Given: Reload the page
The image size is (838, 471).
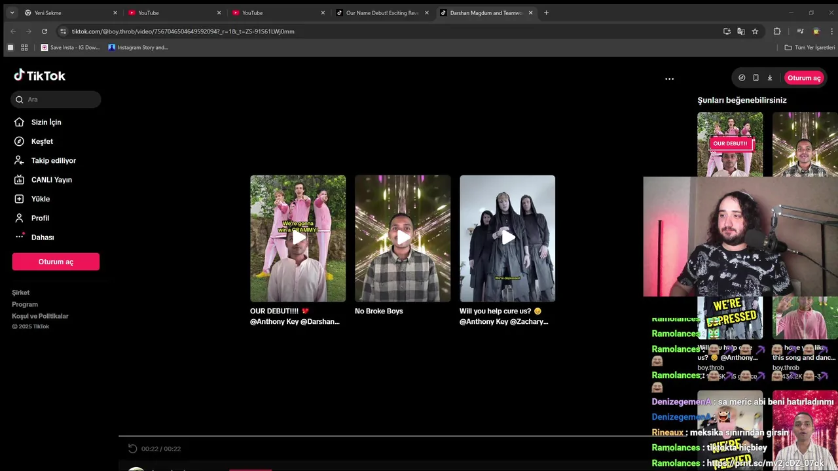Looking at the screenshot, I should pos(44,31).
